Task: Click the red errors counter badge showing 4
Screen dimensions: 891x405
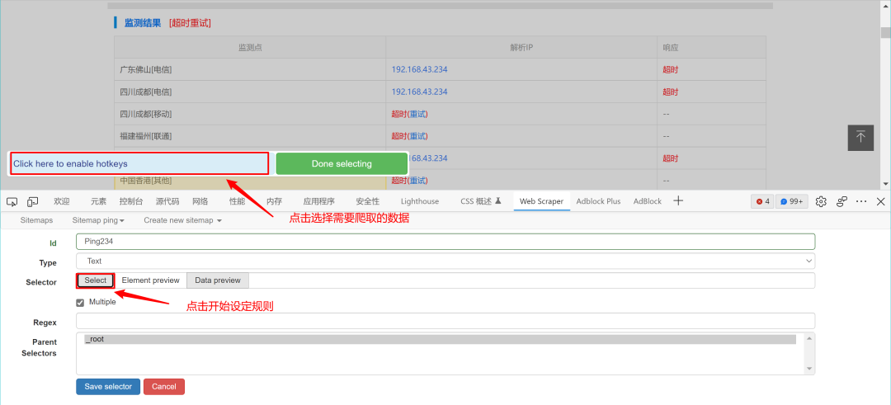Action: (x=762, y=201)
